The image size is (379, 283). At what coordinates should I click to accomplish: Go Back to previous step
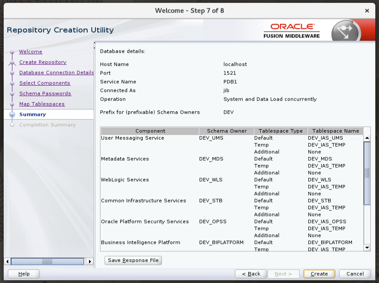pyautogui.click(x=251, y=274)
